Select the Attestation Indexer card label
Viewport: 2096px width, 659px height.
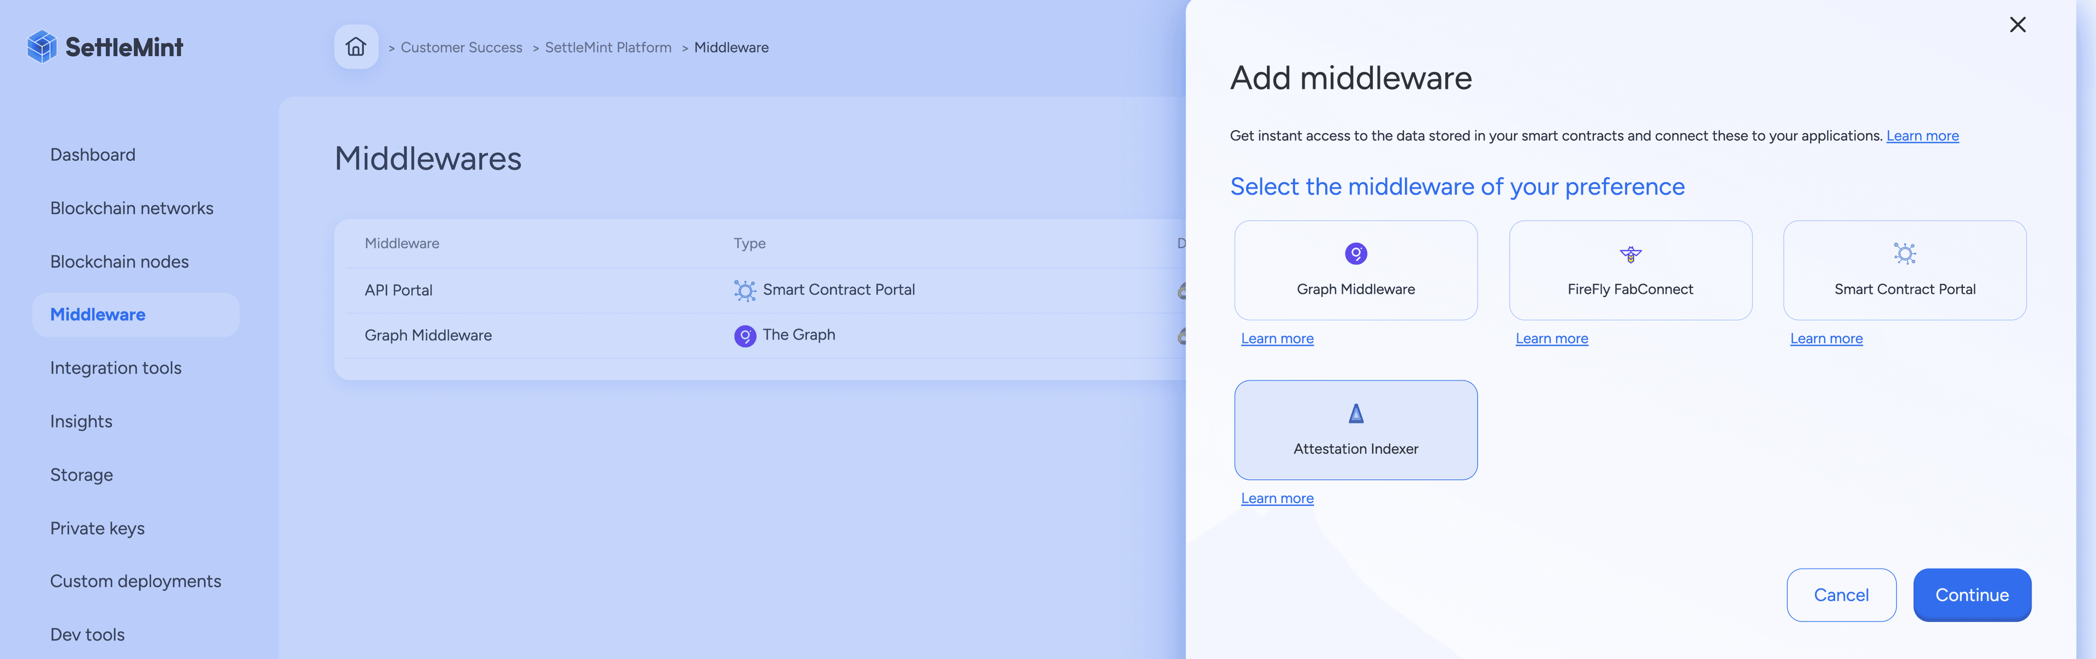pyautogui.click(x=1355, y=449)
